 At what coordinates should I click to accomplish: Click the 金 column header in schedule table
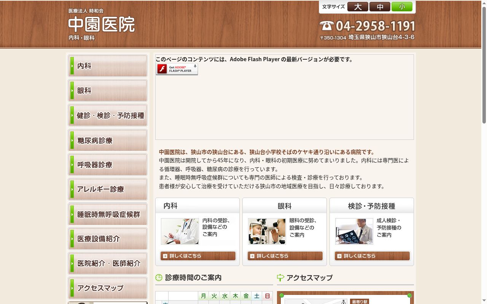246,296
